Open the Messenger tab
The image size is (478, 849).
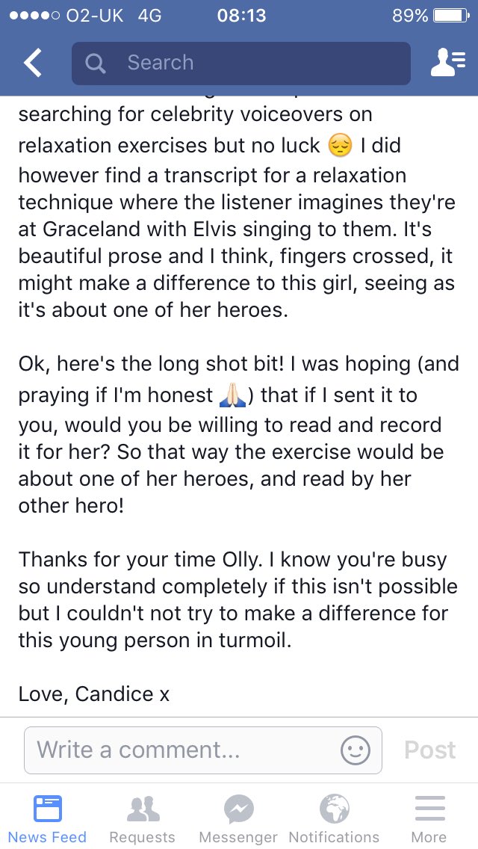pyautogui.click(x=238, y=819)
